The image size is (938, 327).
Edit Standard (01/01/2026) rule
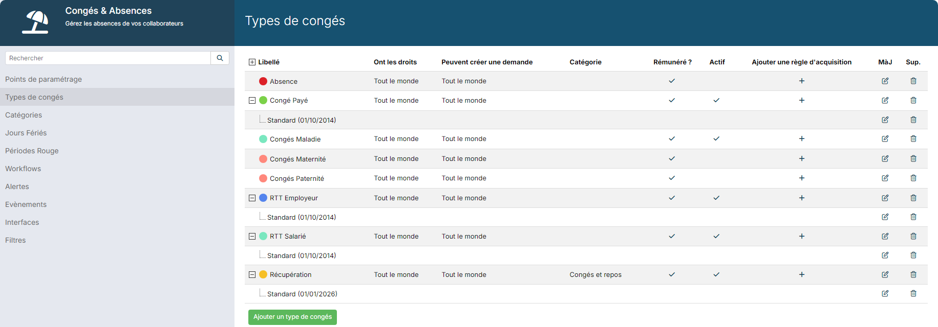click(885, 293)
